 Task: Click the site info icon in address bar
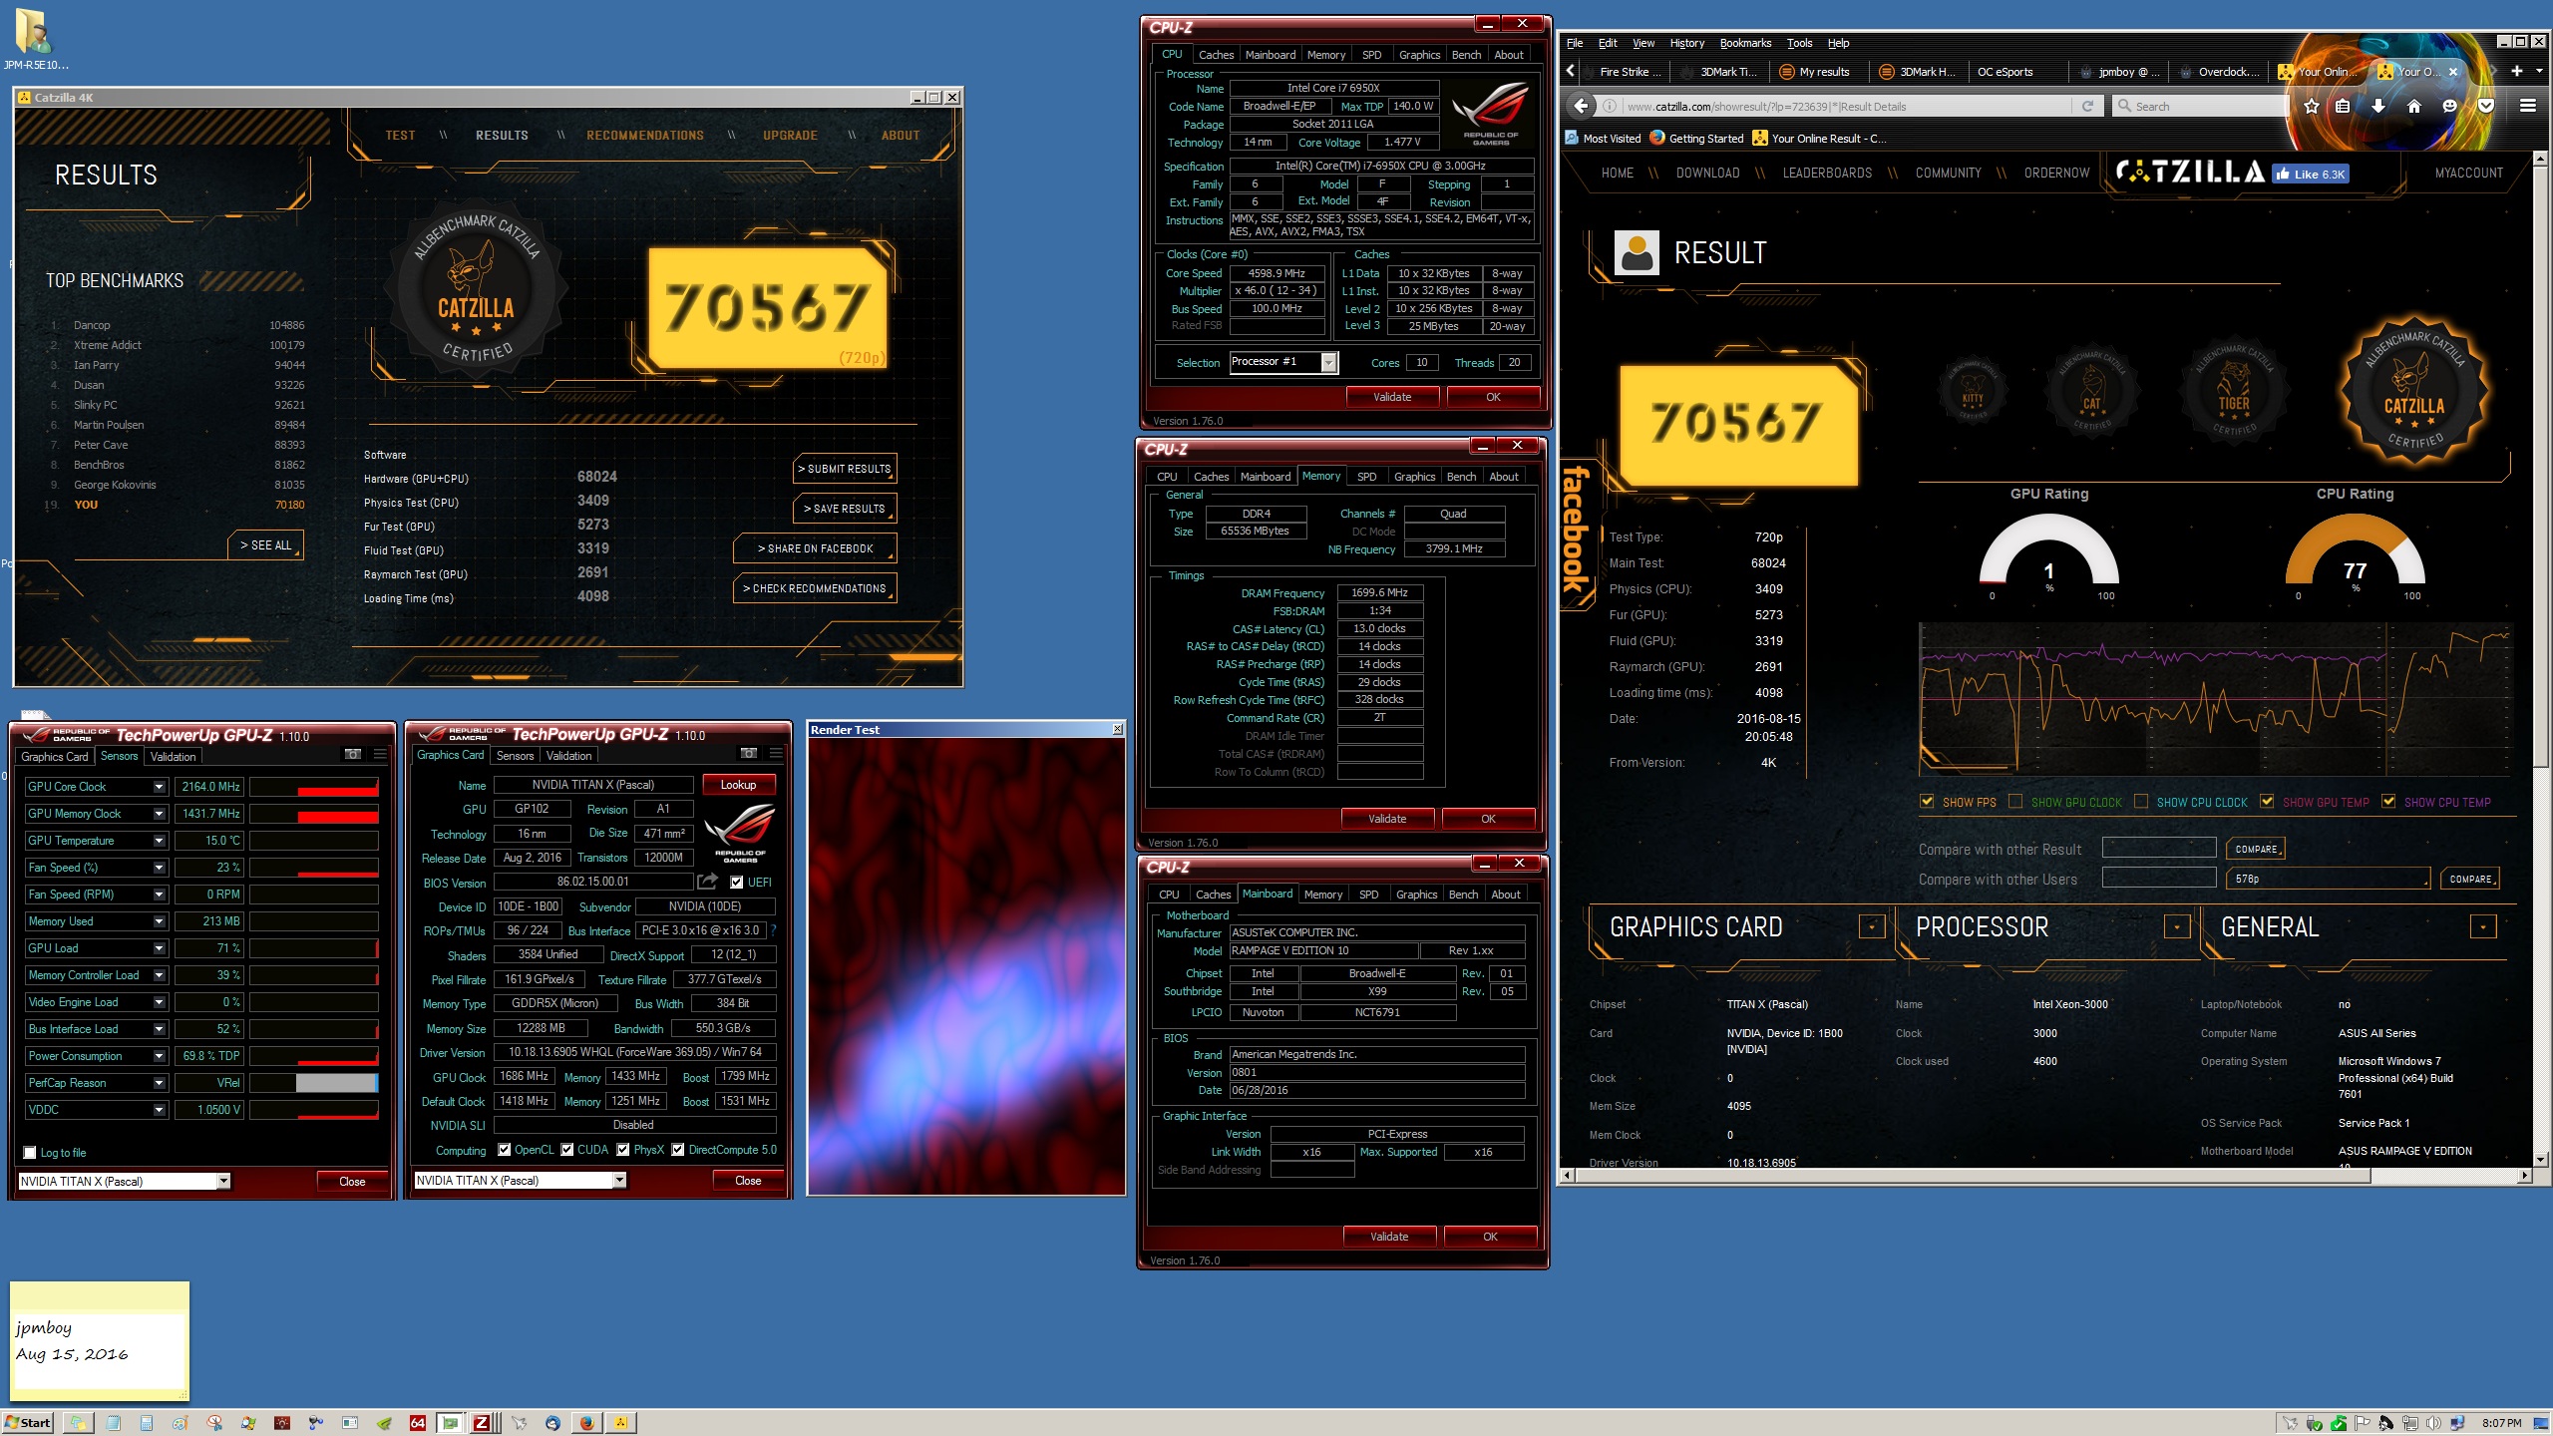coord(1610,106)
